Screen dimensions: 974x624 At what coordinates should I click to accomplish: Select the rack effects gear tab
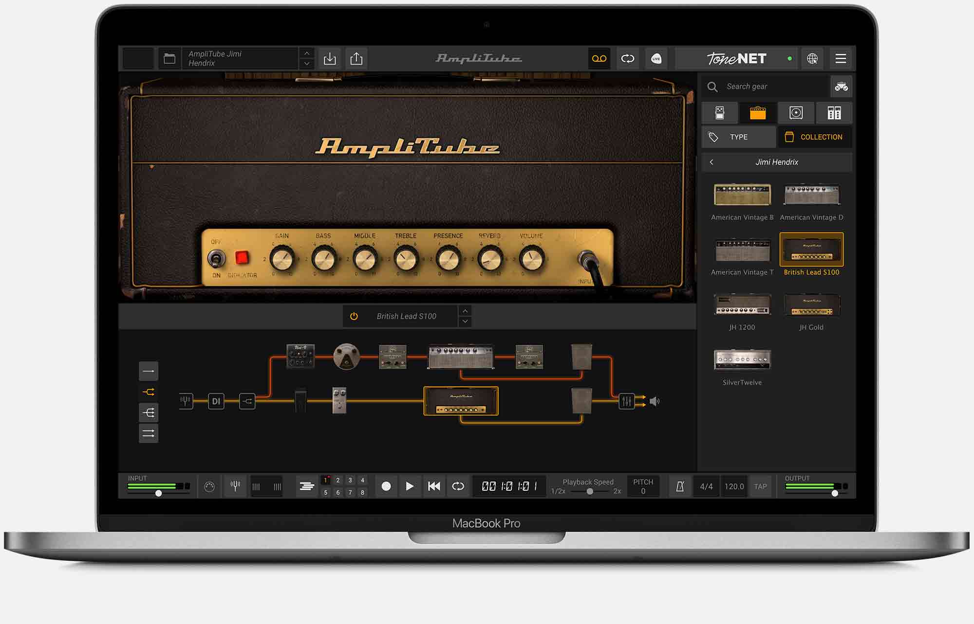click(834, 113)
